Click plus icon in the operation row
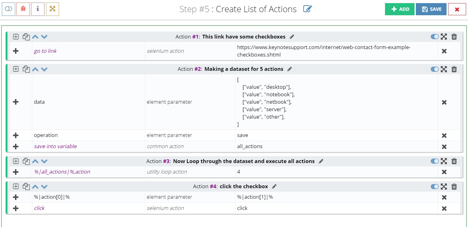The image size is (468, 227). pyautogui.click(x=16, y=135)
